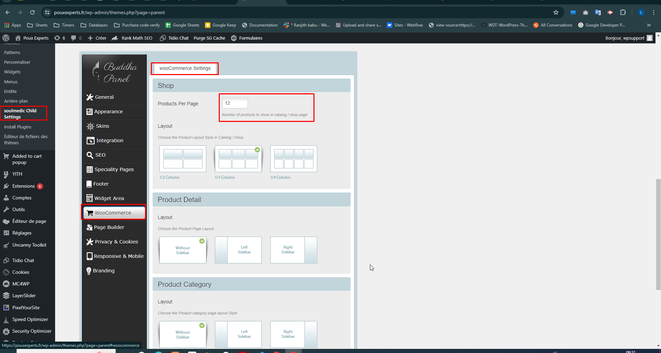Select Product Detail Right Sidebar layout

point(294,250)
